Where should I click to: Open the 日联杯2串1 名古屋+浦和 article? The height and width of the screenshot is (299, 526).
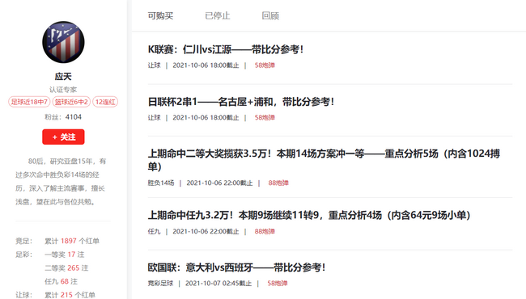point(241,102)
